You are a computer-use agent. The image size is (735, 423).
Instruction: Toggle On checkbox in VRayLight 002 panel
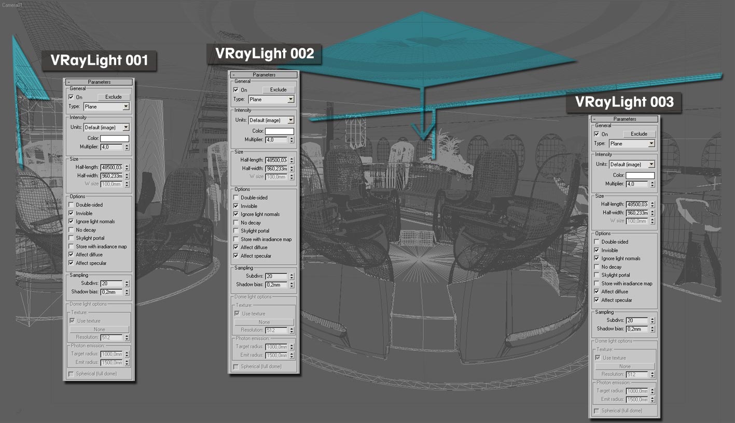click(x=236, y=90)
